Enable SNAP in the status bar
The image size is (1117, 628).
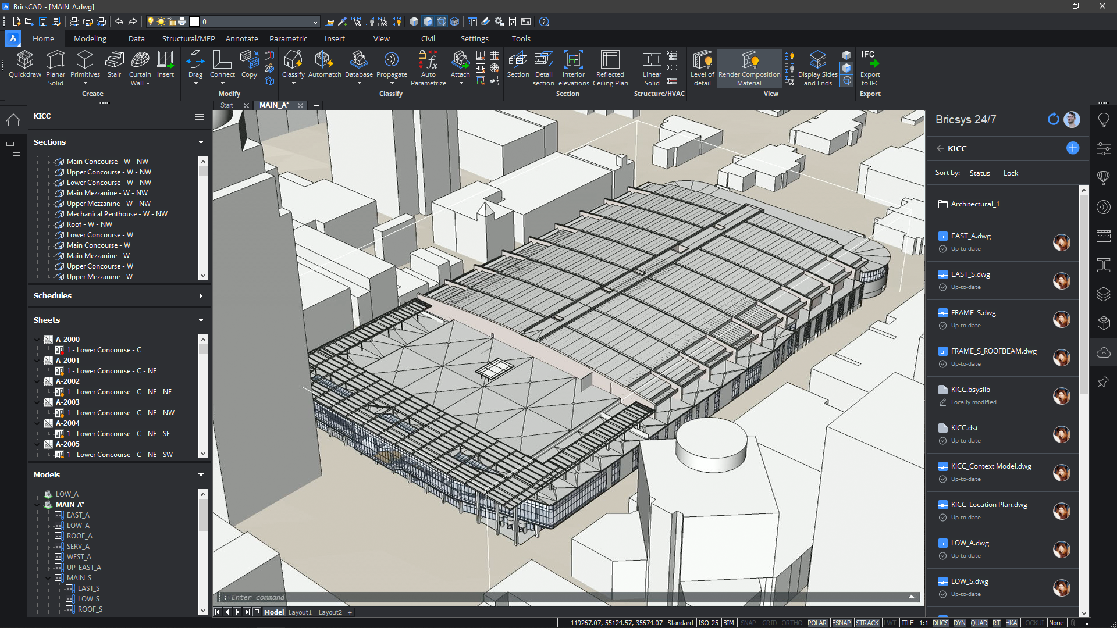click(748, 622)
